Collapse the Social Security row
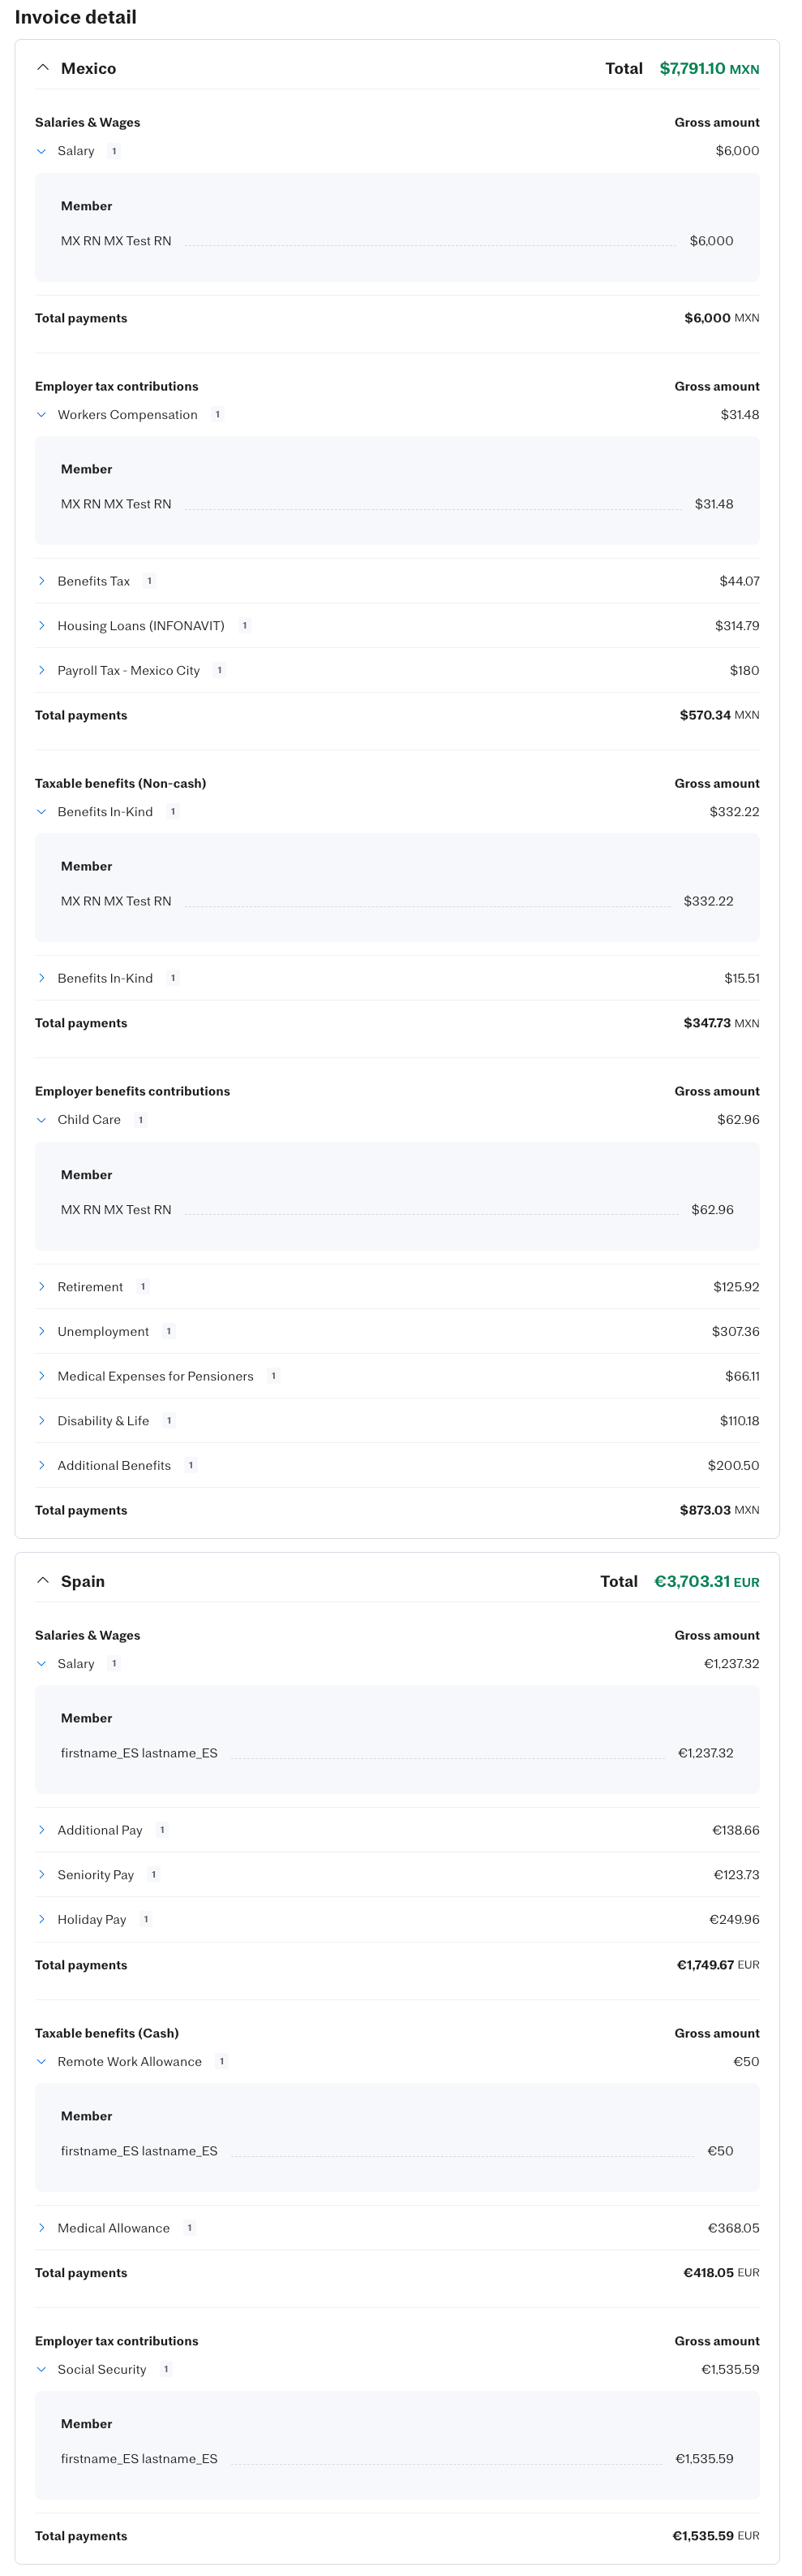 pyautogui.click(x=41, y=2369)
